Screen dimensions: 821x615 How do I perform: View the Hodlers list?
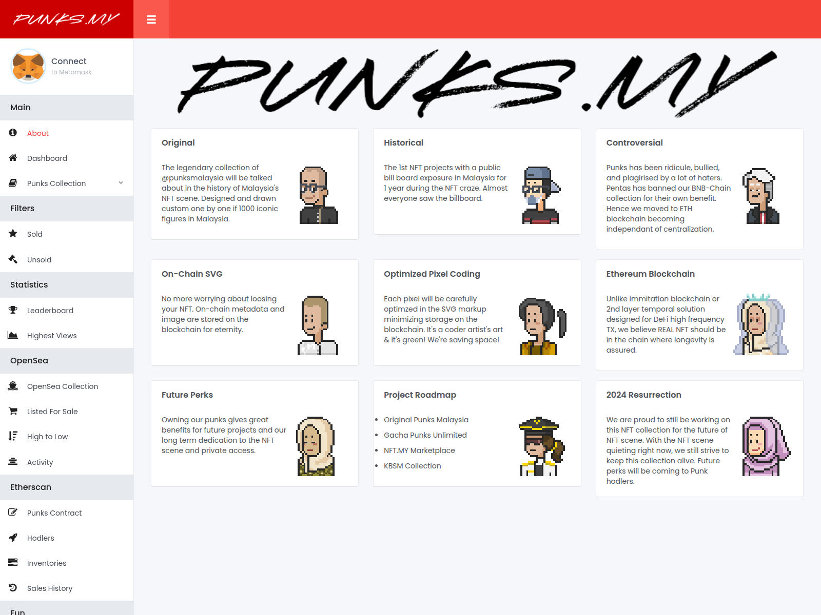[x=67, y=538]
